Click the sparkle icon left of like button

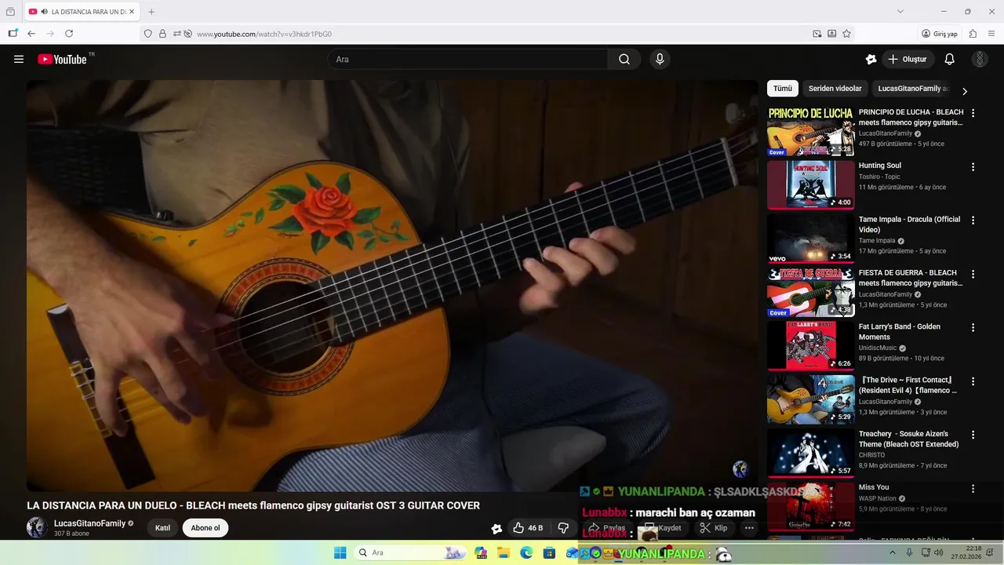coord(497,529)
